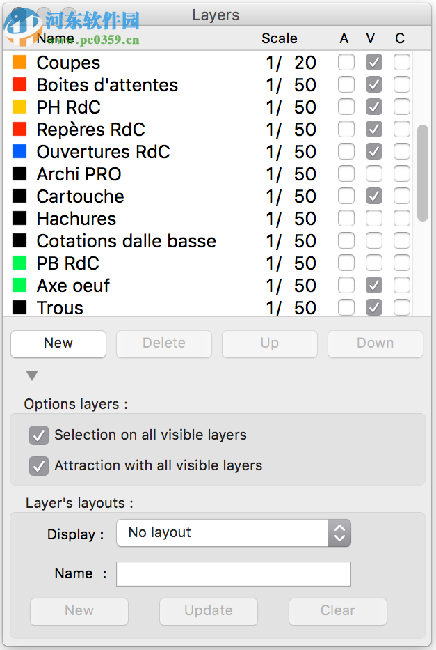
Task: Check the A checkbox for Hachures
Action: coord(346,218)
